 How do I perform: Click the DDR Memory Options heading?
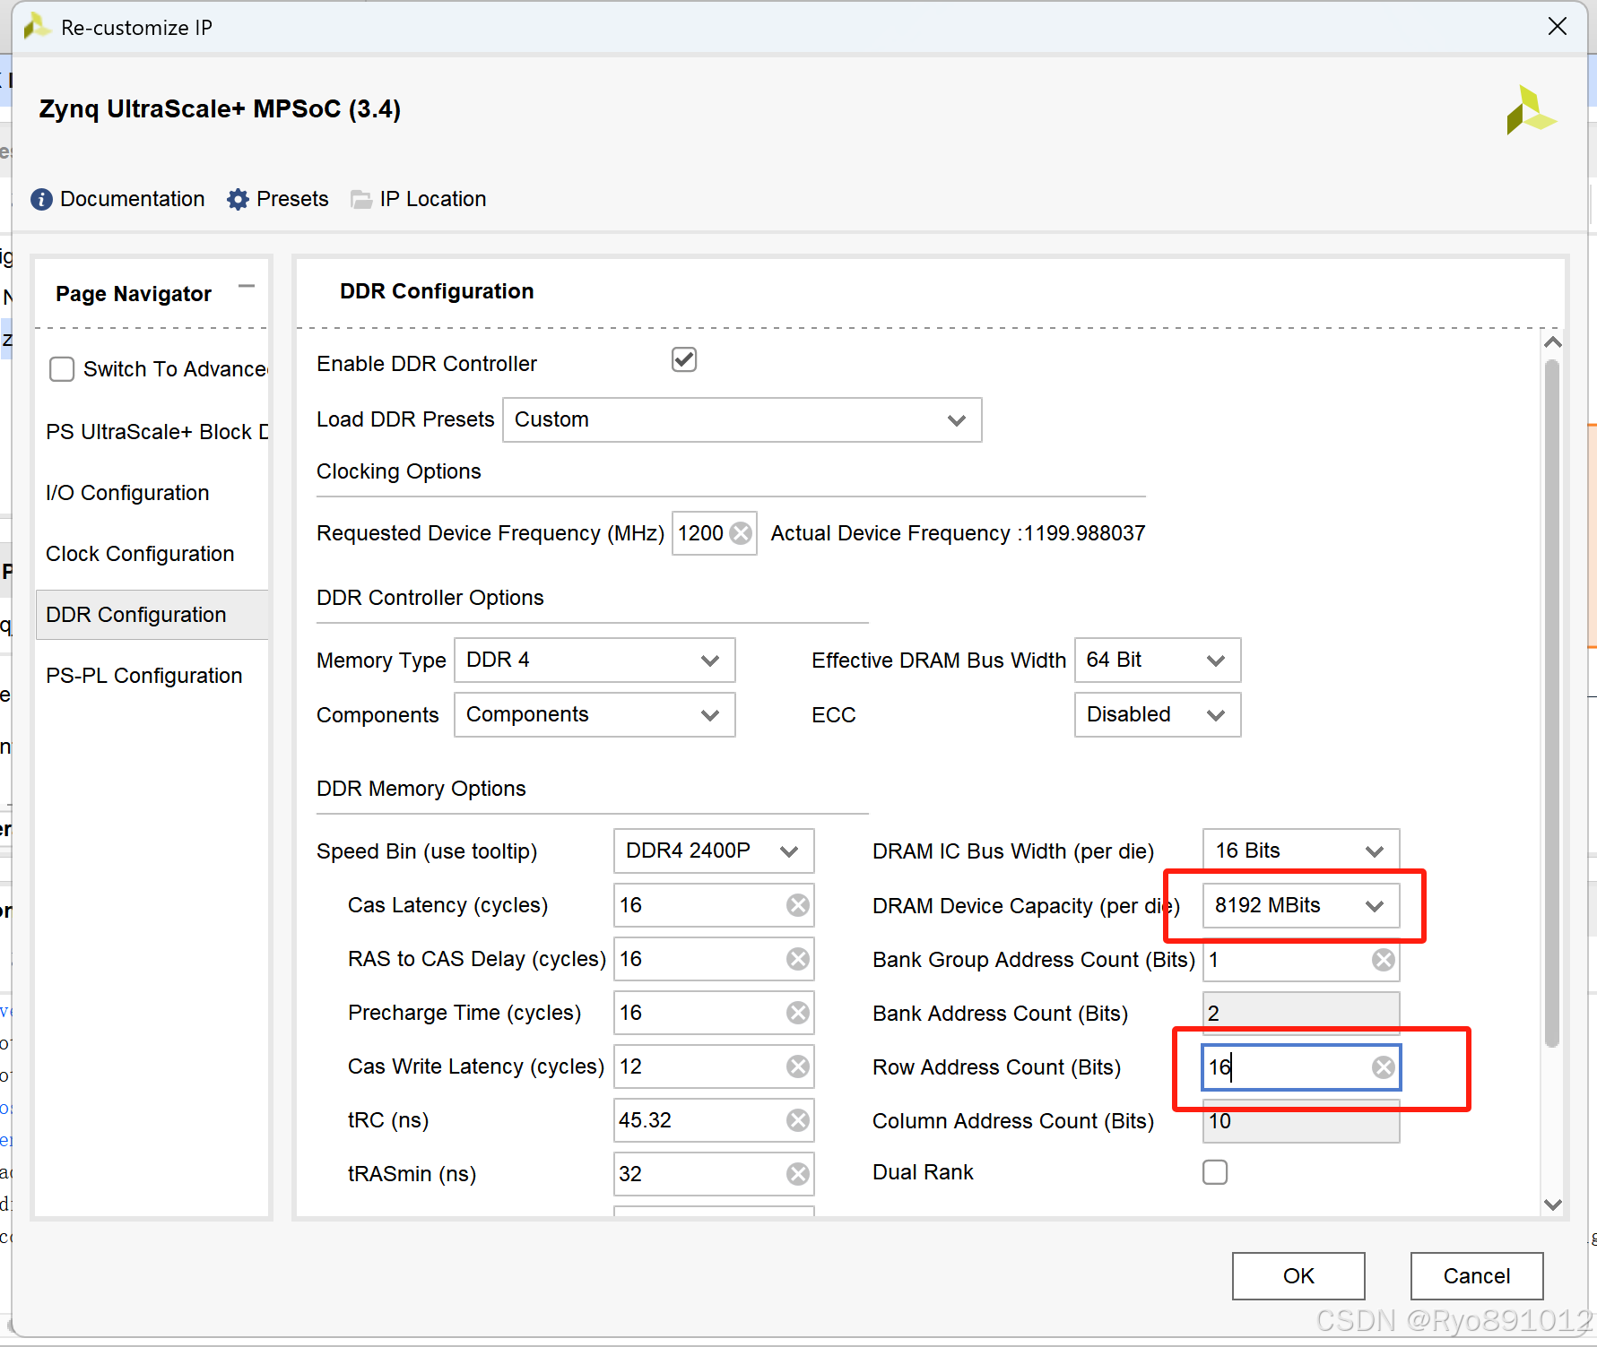click(421, 789)
